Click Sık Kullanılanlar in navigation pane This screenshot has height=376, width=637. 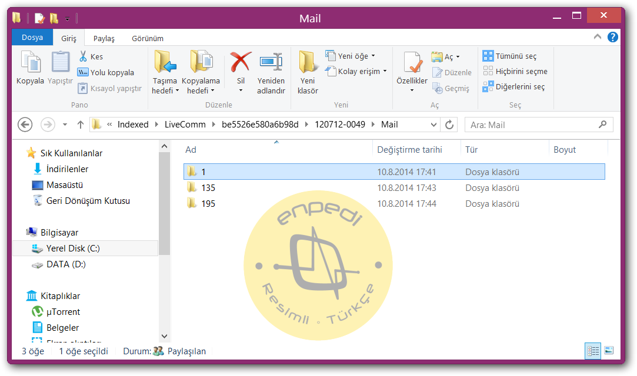click(x=71, y=153)
